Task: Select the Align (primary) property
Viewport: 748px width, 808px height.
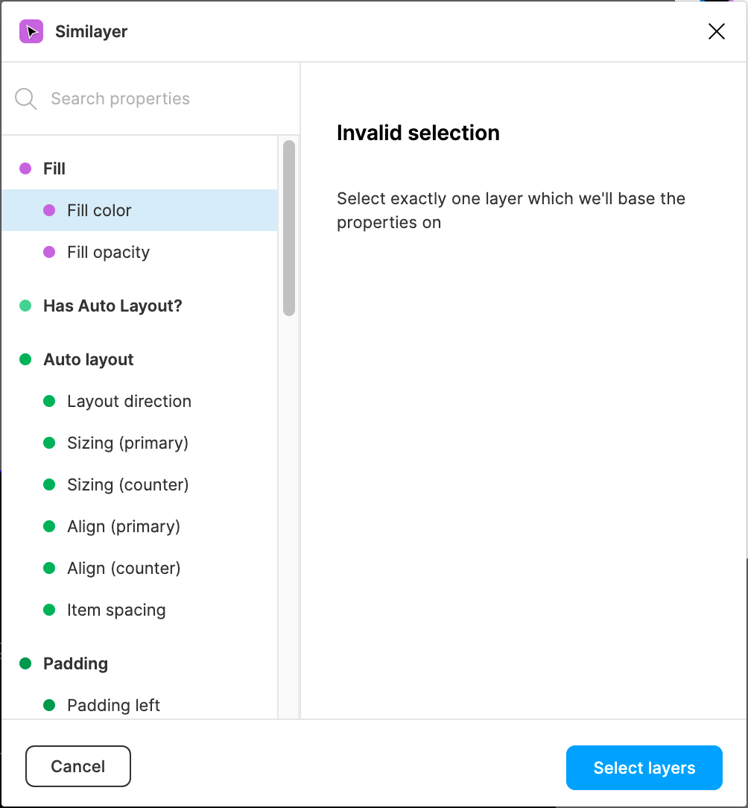Action: [x=124, y=526]
